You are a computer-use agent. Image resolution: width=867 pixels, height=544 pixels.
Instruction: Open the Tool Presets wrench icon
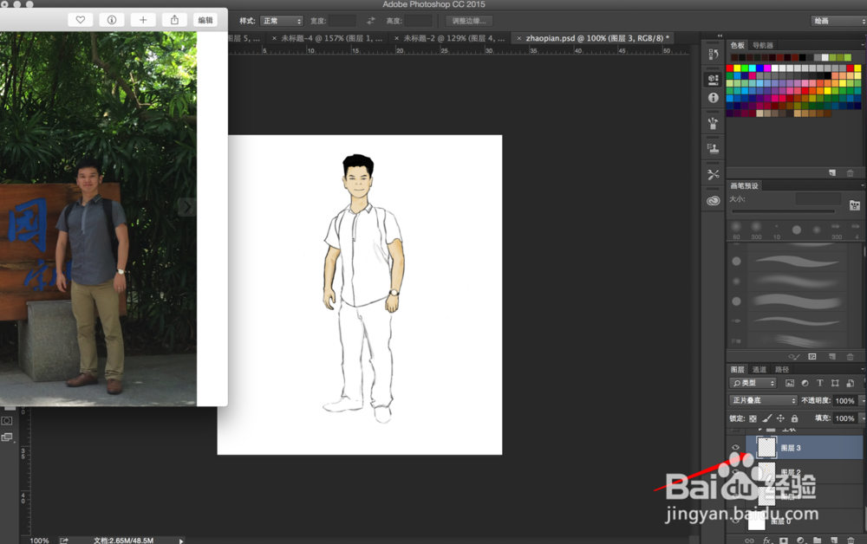coord(714,174)
